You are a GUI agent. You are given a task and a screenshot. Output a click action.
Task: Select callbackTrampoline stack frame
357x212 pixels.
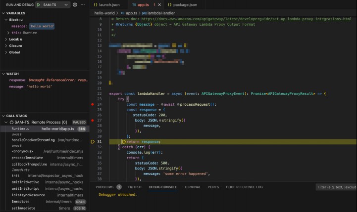click(x=45, y=164)
